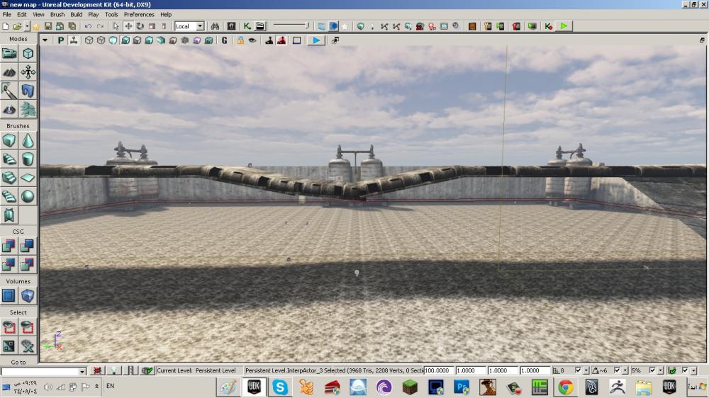Toggle the autosave checkbox in status bar

tap(685, 370)
